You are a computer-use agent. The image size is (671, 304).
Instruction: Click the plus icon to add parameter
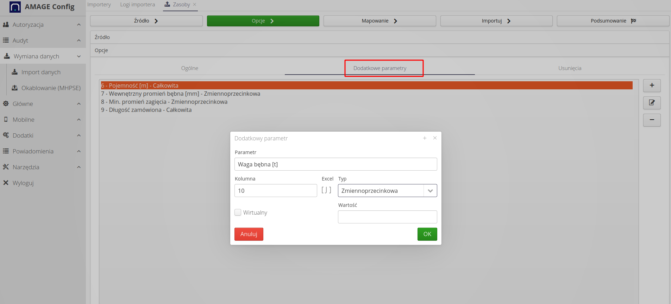tap(652, 85)
